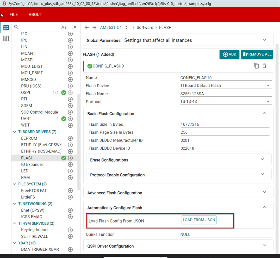
Task: Add PRU (ICSS) instance with plus icon
Action: coord(70,86)
